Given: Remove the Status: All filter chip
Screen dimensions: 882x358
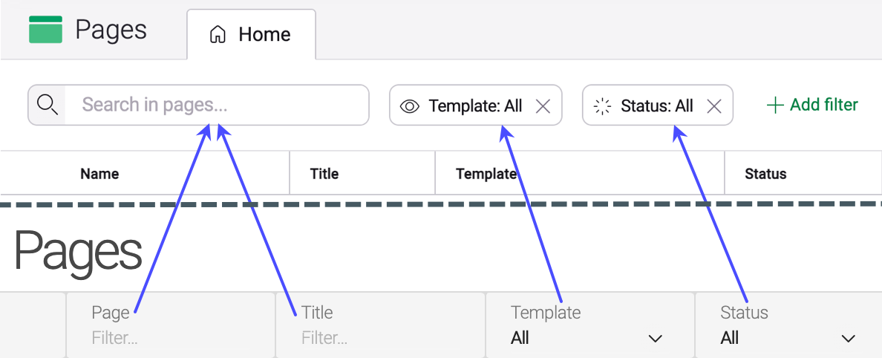Looking at the screenshot, I should point(713,106).
